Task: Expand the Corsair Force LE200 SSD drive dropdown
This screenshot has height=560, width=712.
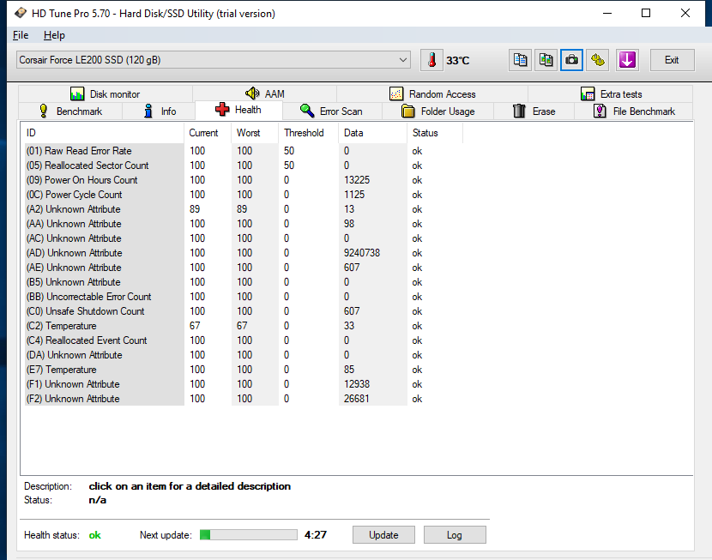Action: pos(214,60)
